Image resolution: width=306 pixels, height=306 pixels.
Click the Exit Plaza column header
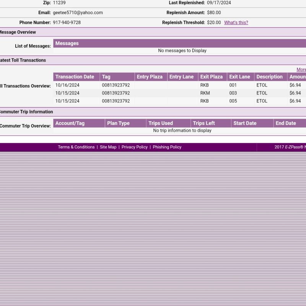[x=211, y=77]
